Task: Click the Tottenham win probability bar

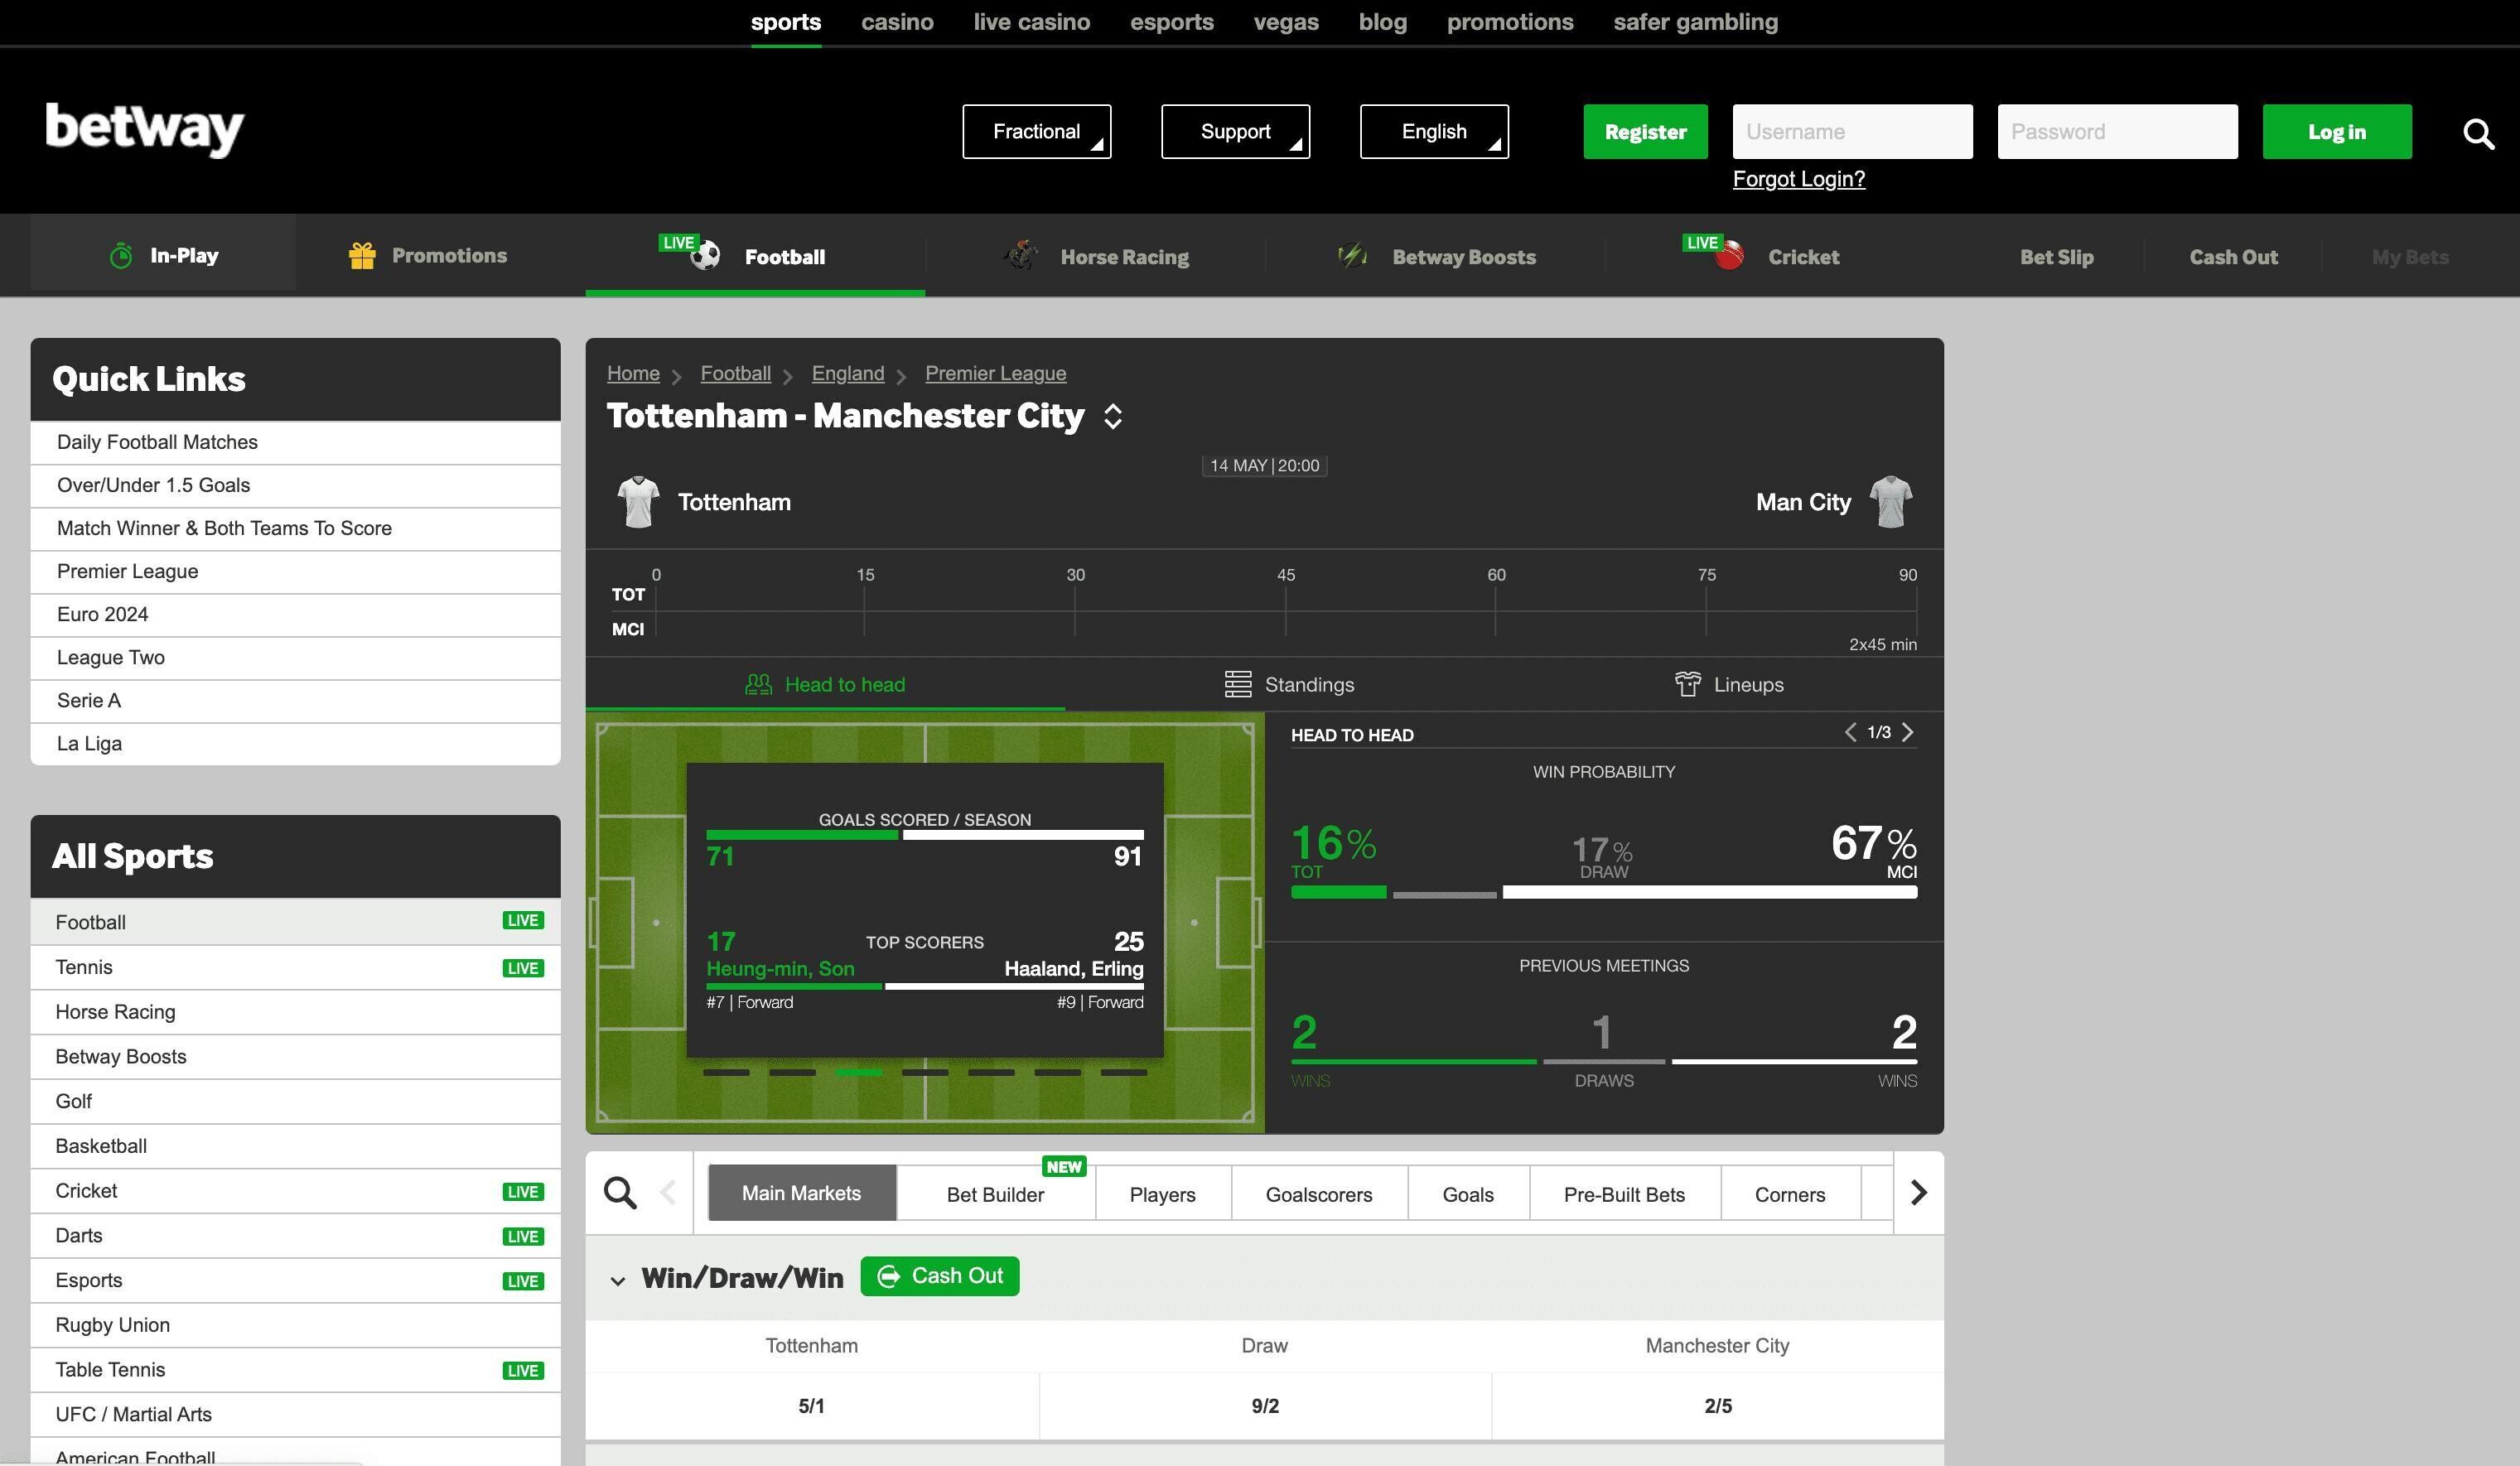Action: pos(1339,892)
